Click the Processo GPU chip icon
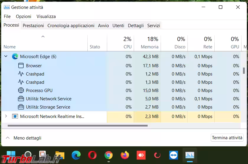 [x=21, y=90]
